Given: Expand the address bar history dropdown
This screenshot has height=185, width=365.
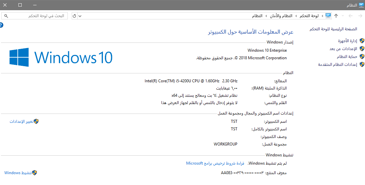Looking at the screenshot, I should point(81,16).
